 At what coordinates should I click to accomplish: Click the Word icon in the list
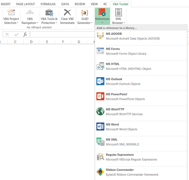point(100,127)
